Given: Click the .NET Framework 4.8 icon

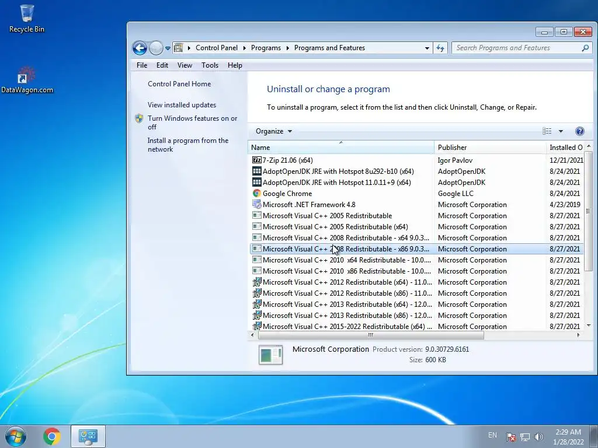Looking at the screenshot, I should (257, 204).
